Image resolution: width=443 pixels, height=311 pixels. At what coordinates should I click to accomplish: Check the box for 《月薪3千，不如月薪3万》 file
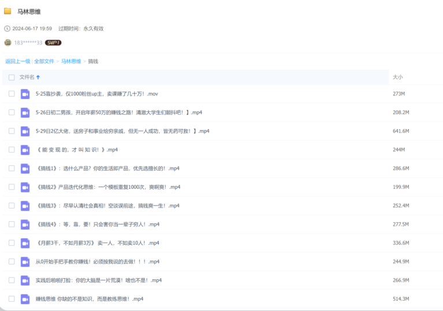pyautogui.click(x=12, y=242)
